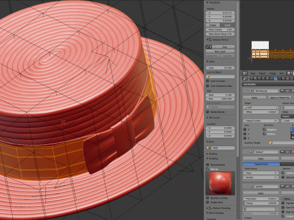The height and width of the screenshot is (220, 294).
Task: Enable Backface Culling
Action: coord(208,198)
